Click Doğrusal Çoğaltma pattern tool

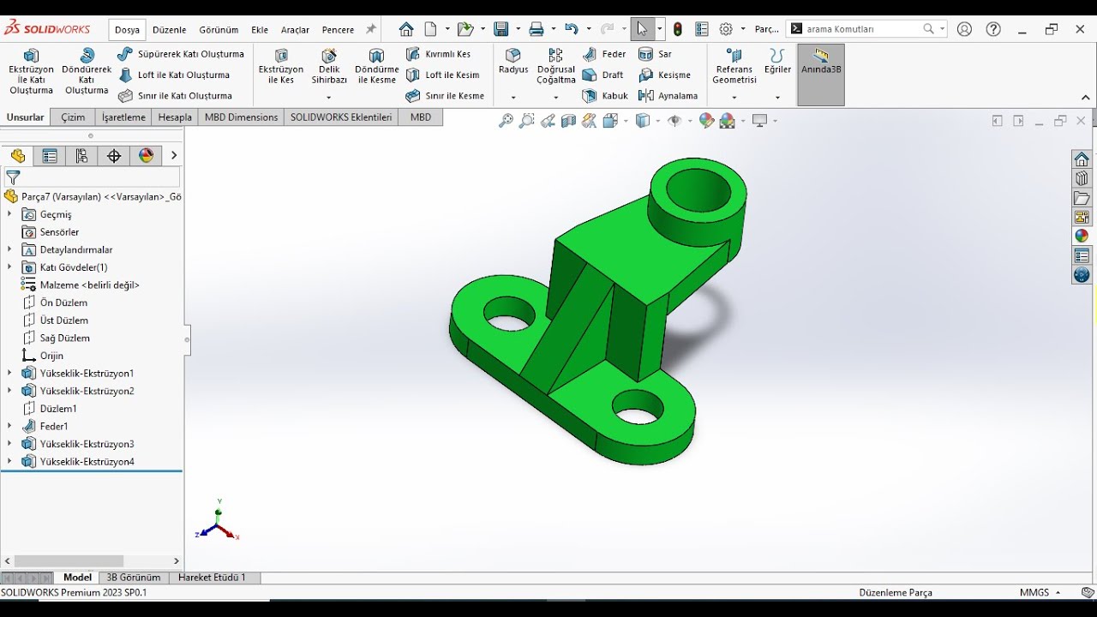(556, 67)
